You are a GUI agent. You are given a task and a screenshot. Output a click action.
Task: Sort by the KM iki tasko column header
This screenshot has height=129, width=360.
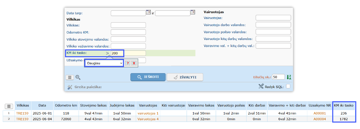(x=344, y=106)
